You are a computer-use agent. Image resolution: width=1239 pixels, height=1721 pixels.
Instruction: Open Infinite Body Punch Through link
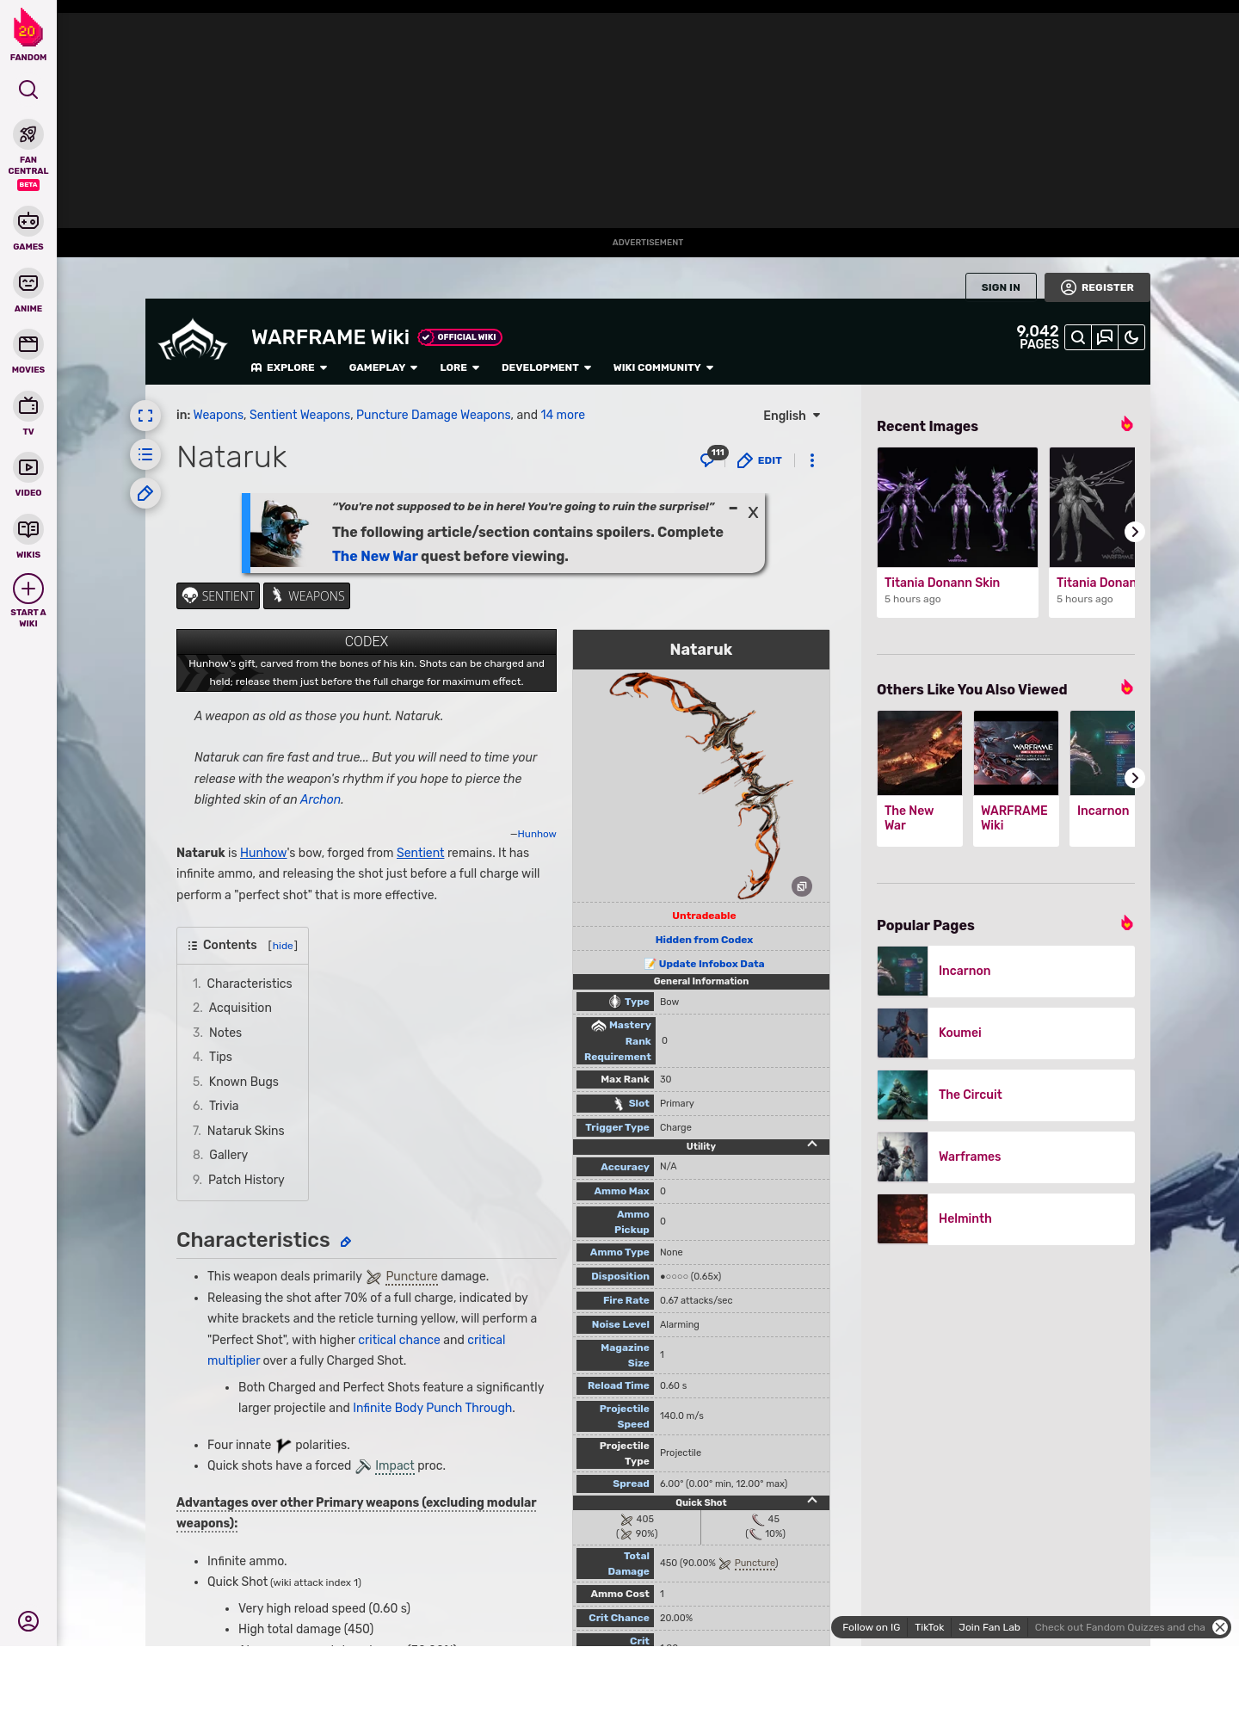(x=433, y=1408)
